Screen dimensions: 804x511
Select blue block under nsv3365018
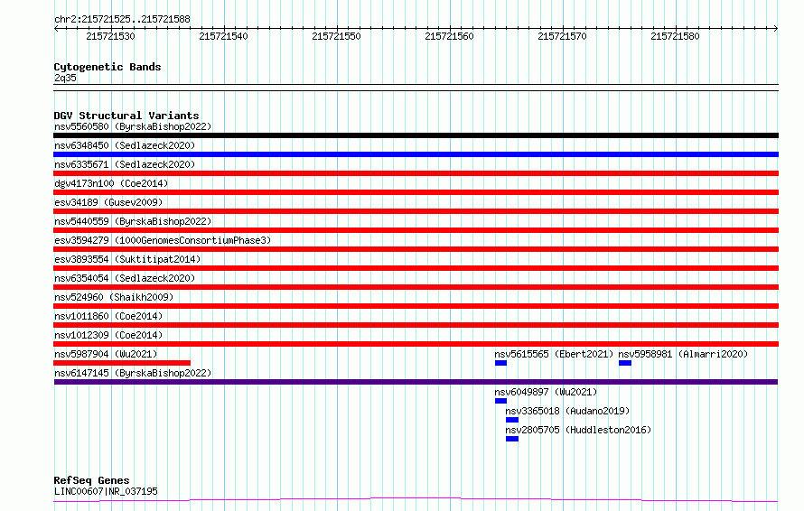click(512, 420)
